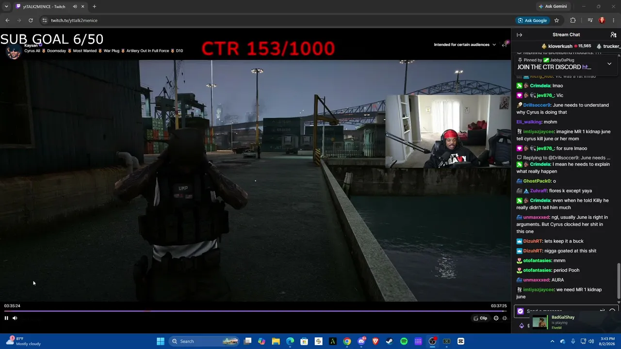The width and height of the screenshot is (621, 349).
Task: Open the media controls icon in Chrome toolbar
Action: pos(590,20)
